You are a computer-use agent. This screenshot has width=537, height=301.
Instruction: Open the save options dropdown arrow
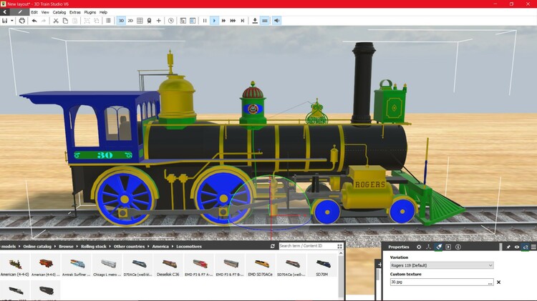(12, 21)
